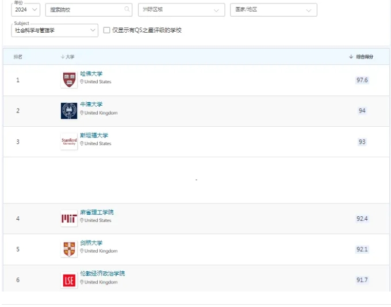The image size is (391, 307).
Task: Click the magnifier search icon
Action: (x=127, y=9)
